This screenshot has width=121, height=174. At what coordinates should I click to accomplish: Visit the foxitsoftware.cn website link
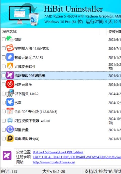tap(54, 162)
